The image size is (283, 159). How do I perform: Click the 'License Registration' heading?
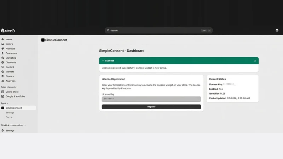113,79
